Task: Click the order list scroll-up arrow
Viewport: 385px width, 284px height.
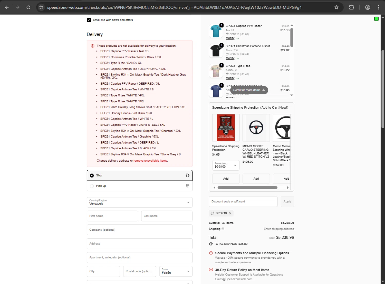Action: point(292,25)
